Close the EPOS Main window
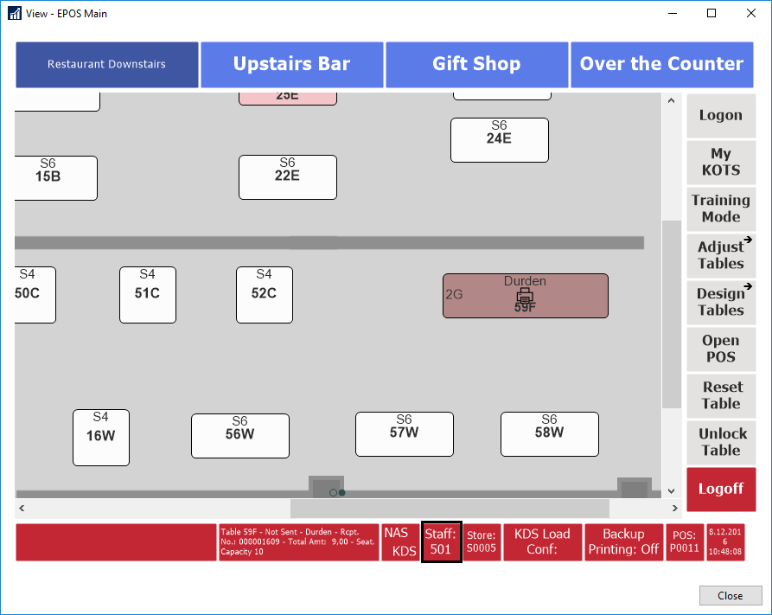 tap(751, 13)
